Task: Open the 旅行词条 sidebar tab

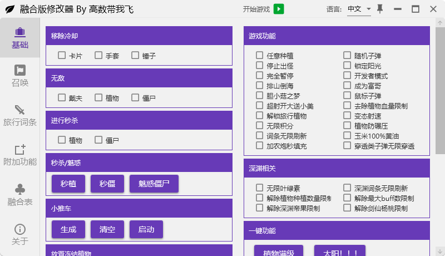Action: click(x=20, y=116)
